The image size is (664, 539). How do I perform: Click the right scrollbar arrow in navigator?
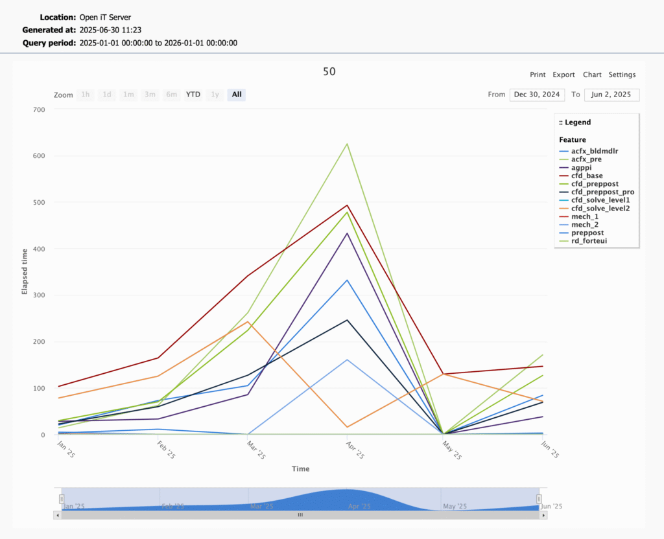click(543, 515)
